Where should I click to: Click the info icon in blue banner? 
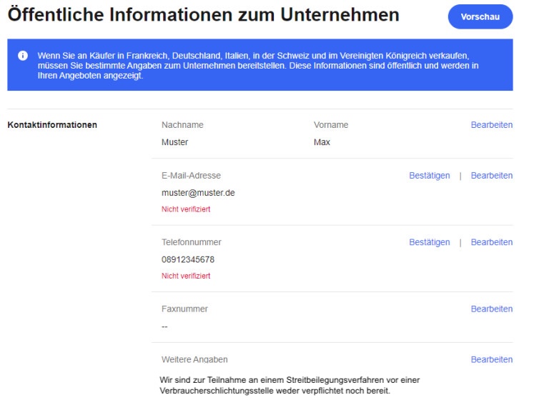pyautogui.click(x=22, y=55)
